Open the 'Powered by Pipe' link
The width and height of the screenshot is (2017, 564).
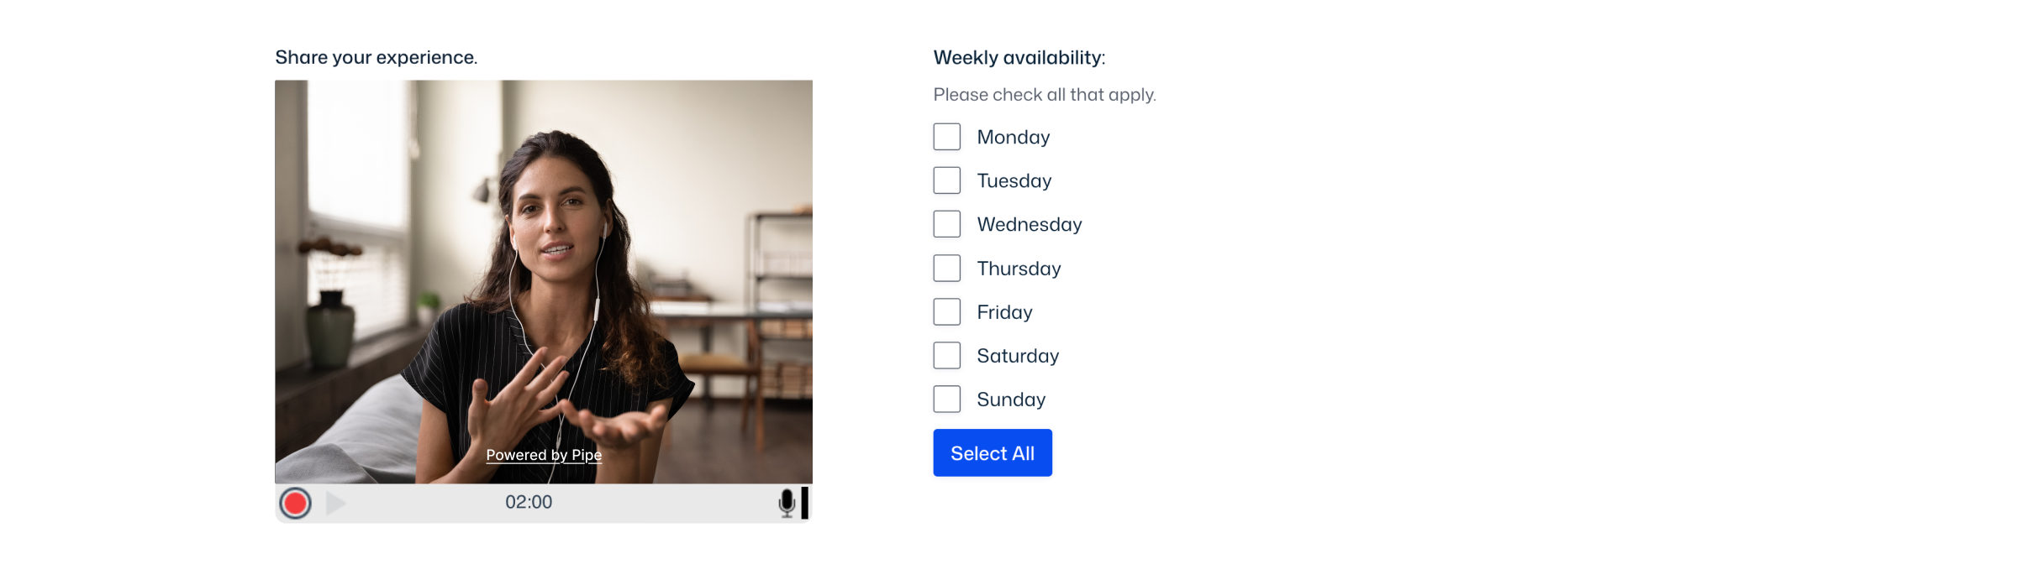[x=544, y=455]
